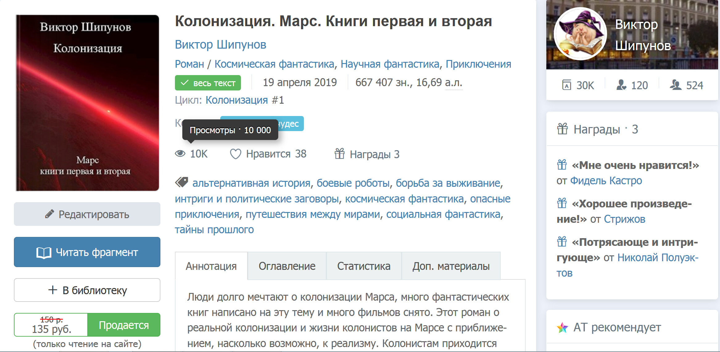Click the 524 followers people icon

(x=676, y=85)
